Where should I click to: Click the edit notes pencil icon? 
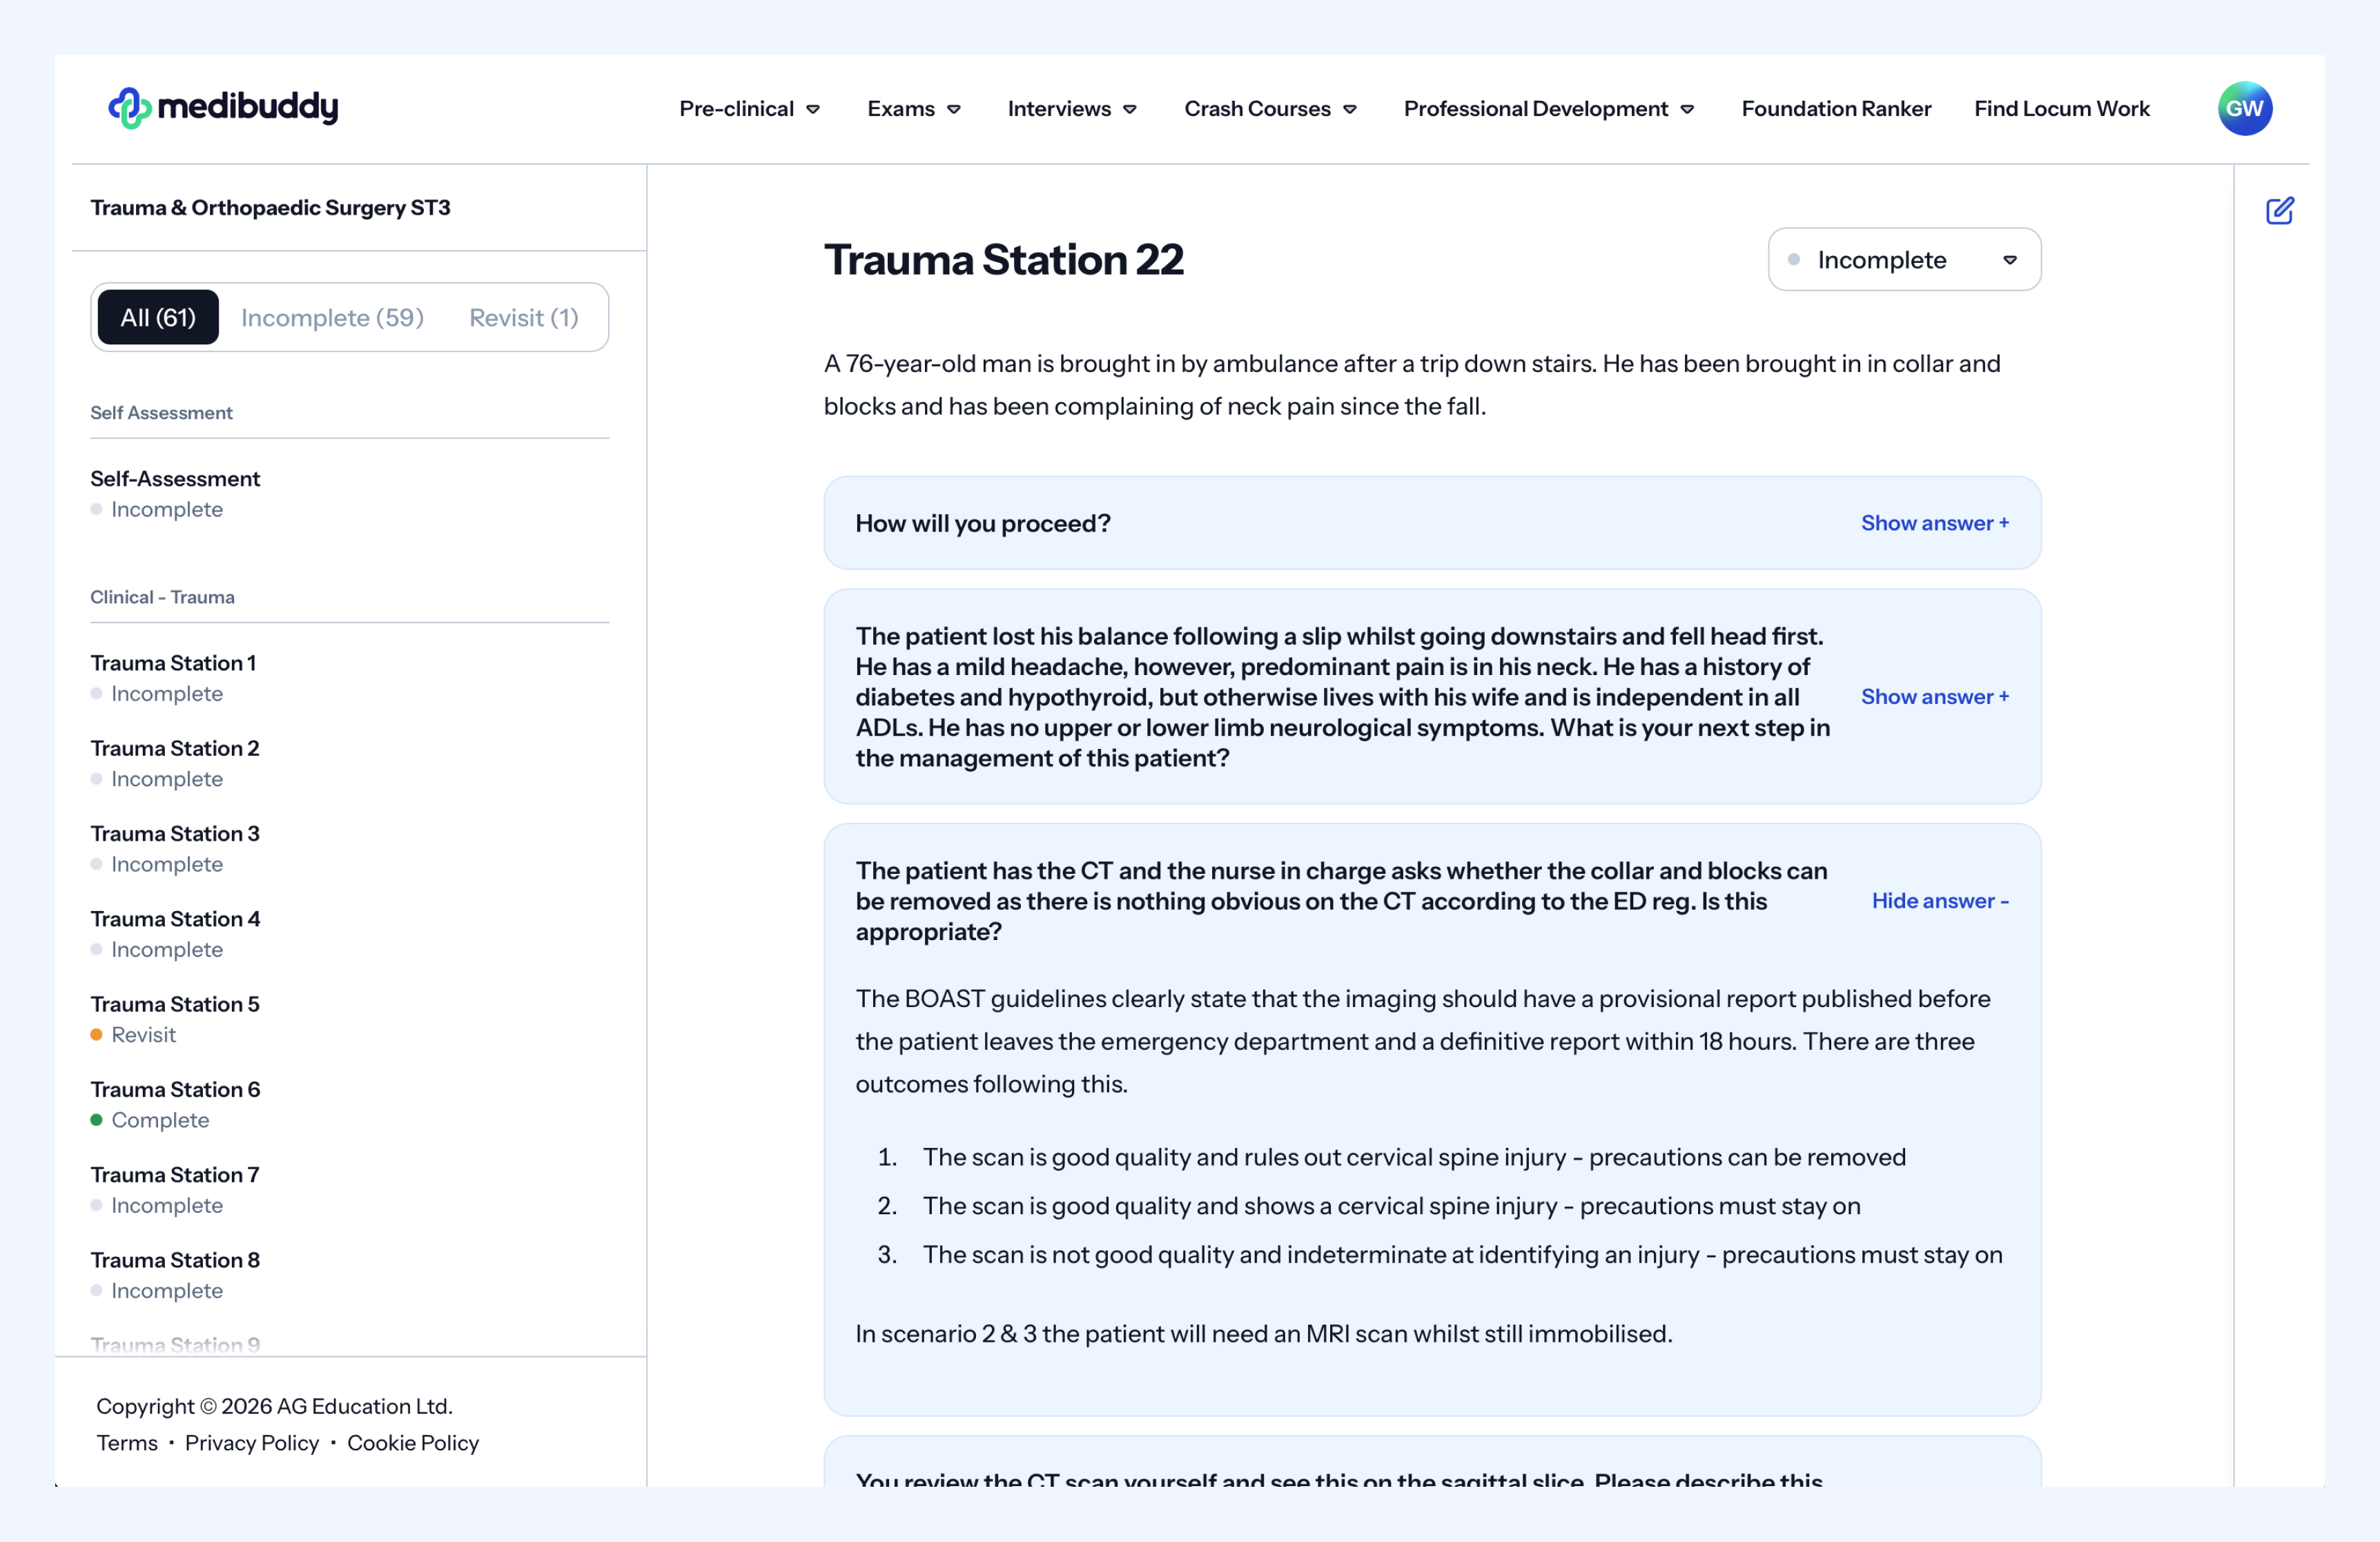click(2279, 211)
